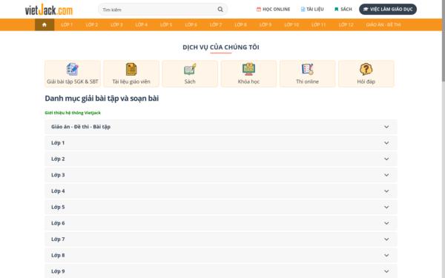Click the Lớp 8 accordion label
This screenshot has height=278, width=445.
coord(58,255)
